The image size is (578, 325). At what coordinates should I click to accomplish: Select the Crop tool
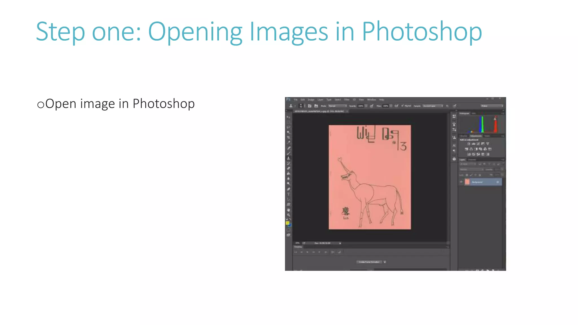tap(288, 137)
